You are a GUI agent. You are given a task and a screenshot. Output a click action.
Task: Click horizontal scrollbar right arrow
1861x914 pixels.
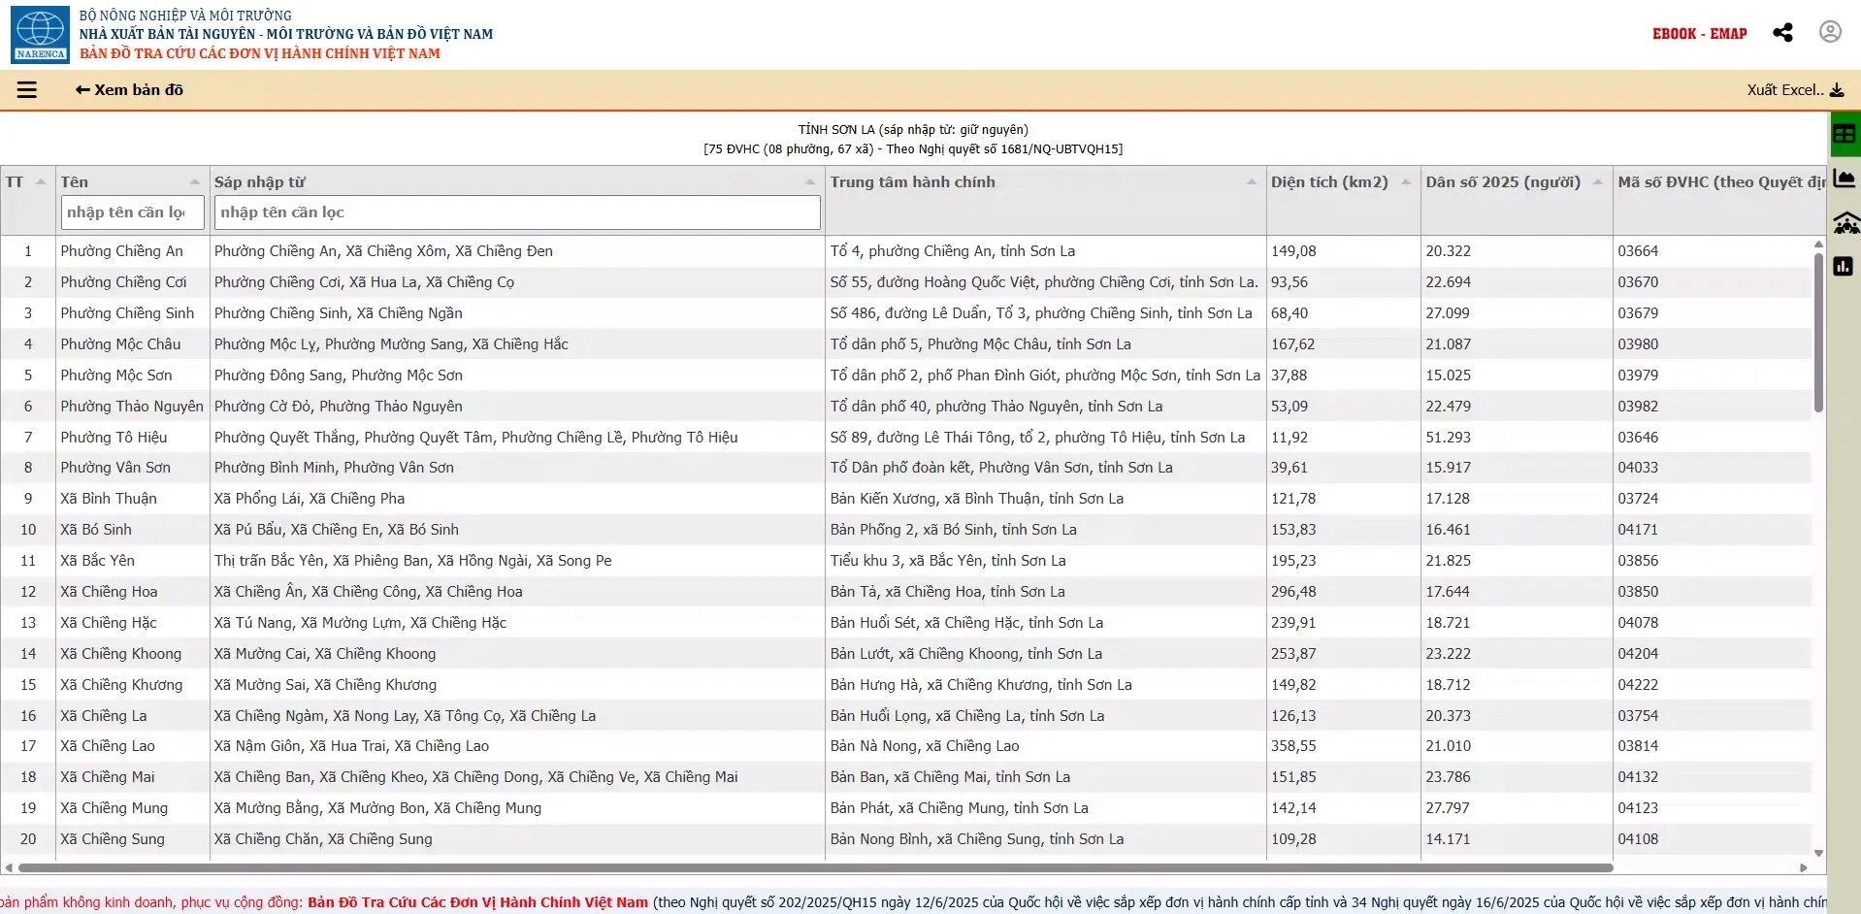tap(1804, 867)
